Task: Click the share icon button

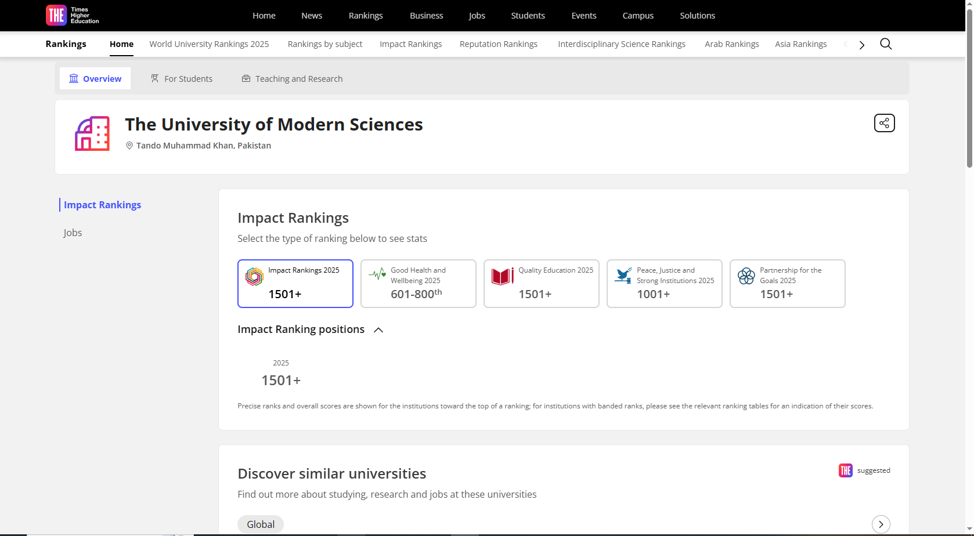Action: click(884, 123)
